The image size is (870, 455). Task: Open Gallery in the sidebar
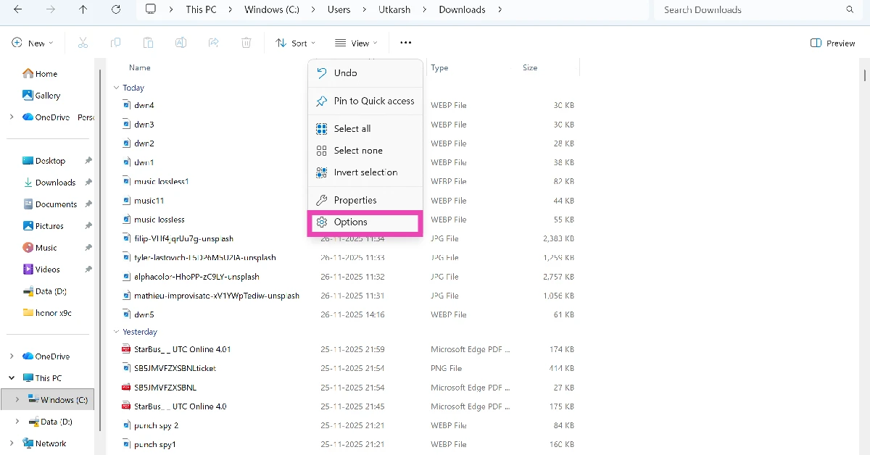tap(47, 96)
